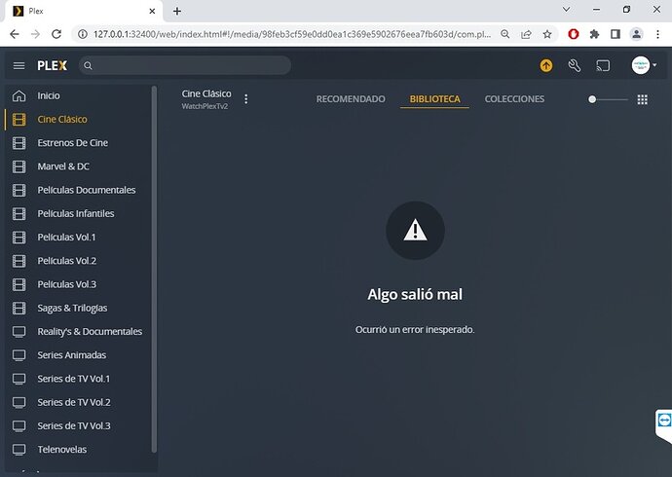Image resolution: width=672 pixels, height=477 pixels.
Task: Open the TeamViewer side panel icon
Action: [664, 421]
